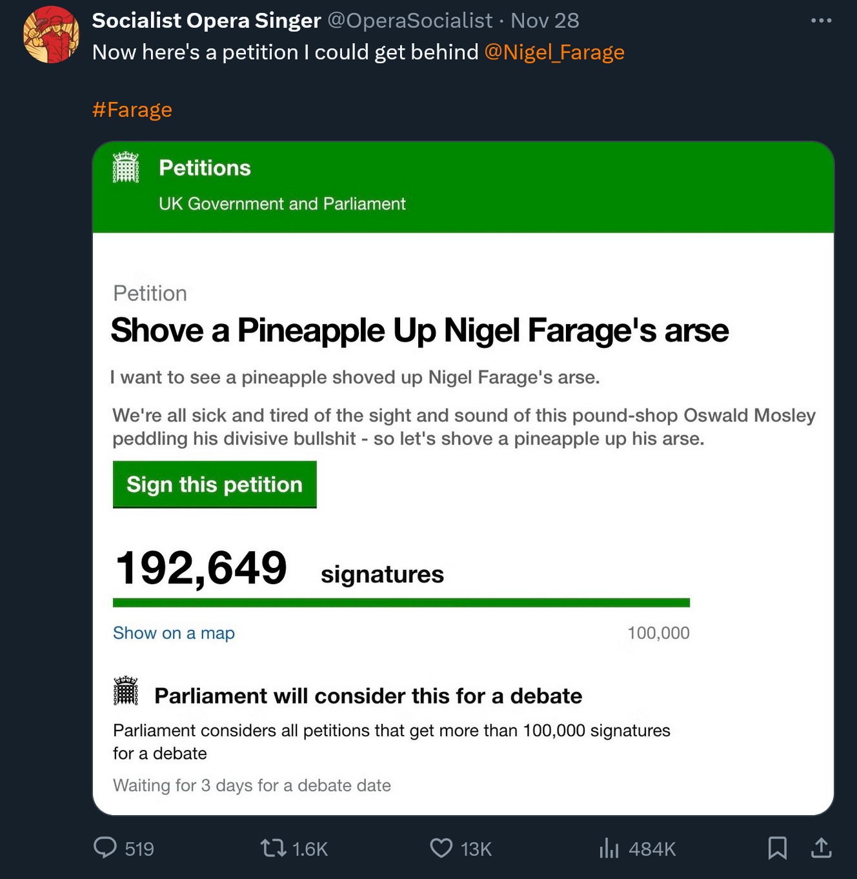Click the @OperaSocialist handle
This screenshot has height=879, width=857.
(x=410, y=21)
